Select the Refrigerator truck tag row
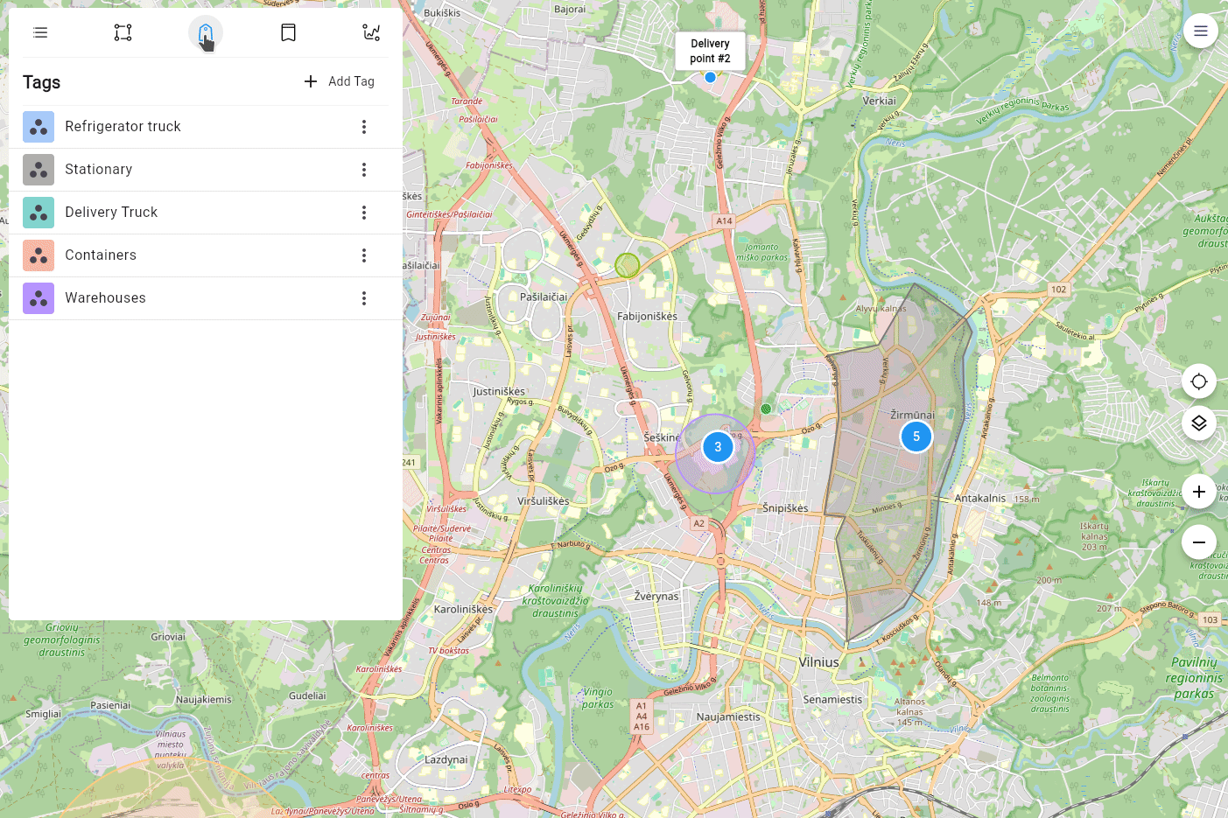 pos(206,127)
